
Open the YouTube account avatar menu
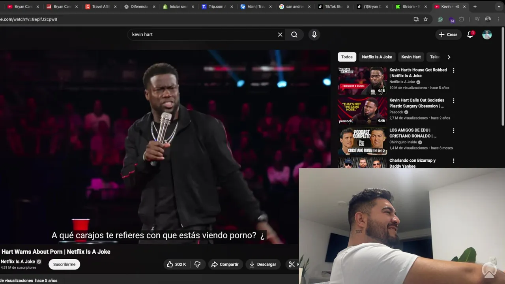(487, 35)
